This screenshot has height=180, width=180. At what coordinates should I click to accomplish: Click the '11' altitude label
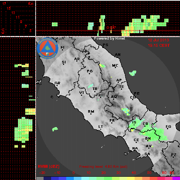point(18,17)
